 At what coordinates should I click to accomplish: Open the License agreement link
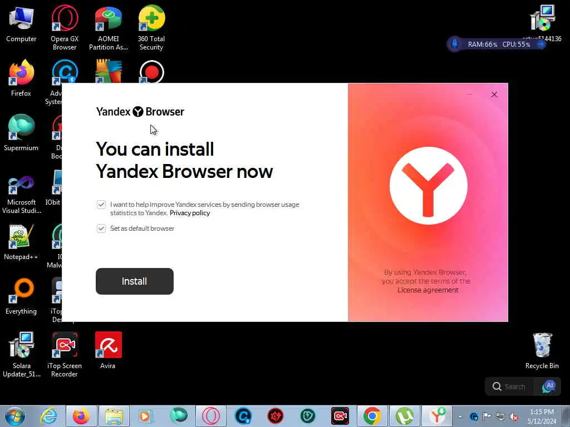(428, 290)
